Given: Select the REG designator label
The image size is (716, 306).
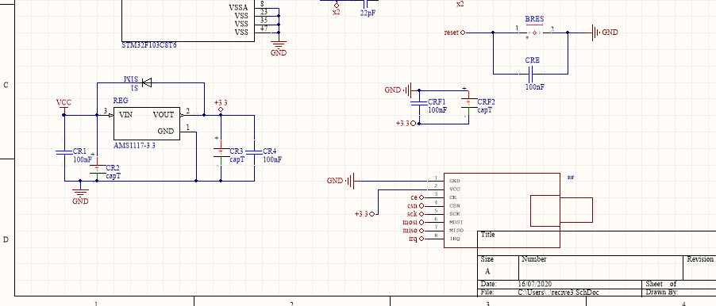Looking at the screenshot, I should (121, 101).
